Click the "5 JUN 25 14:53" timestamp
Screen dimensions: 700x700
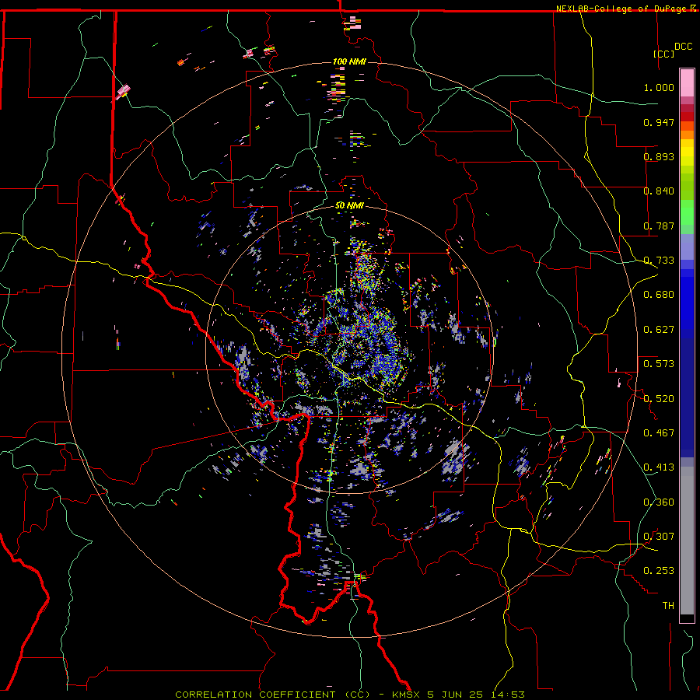pyautogui.click(x=475, y=695)
